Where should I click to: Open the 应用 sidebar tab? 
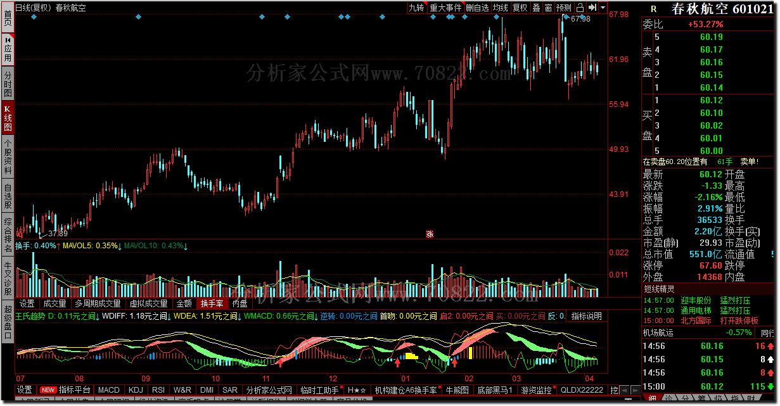click(8, 48)
